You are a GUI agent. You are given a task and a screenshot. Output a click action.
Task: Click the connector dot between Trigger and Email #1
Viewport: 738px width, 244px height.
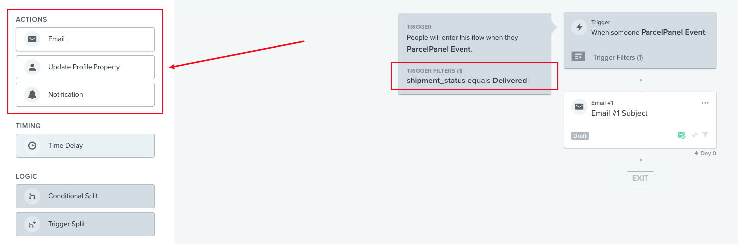click(641, 80)
